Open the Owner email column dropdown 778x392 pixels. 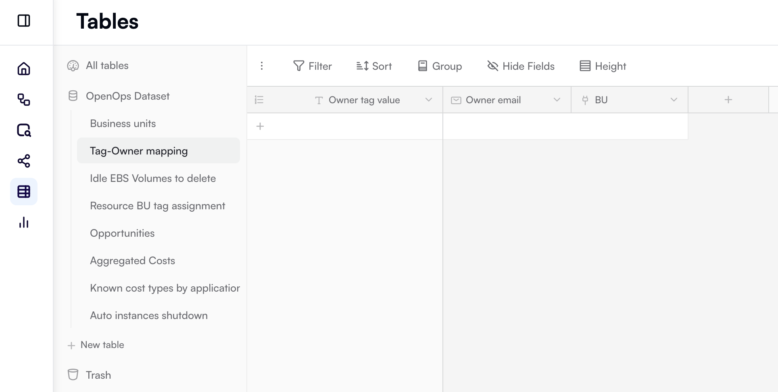tap(557, 100)
